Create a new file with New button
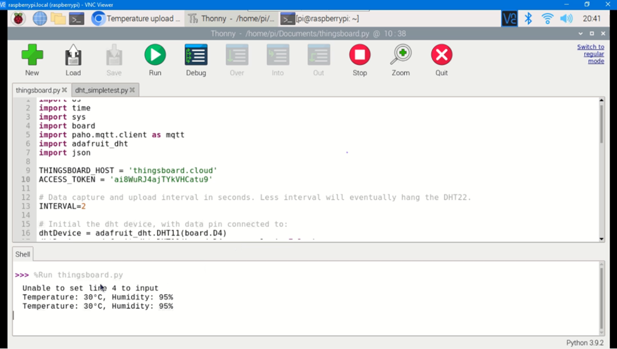This screenshot has height=349, width=617. point(32,59)
